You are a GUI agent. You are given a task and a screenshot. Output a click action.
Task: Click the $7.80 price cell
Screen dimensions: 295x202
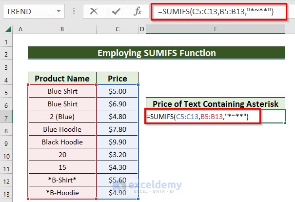[118, 129]
